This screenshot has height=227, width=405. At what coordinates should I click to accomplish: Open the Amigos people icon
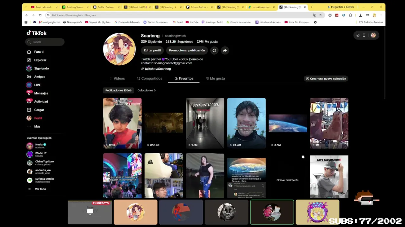point(29,77)
